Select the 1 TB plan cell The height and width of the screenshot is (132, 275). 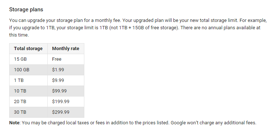(x=28, y=80)
